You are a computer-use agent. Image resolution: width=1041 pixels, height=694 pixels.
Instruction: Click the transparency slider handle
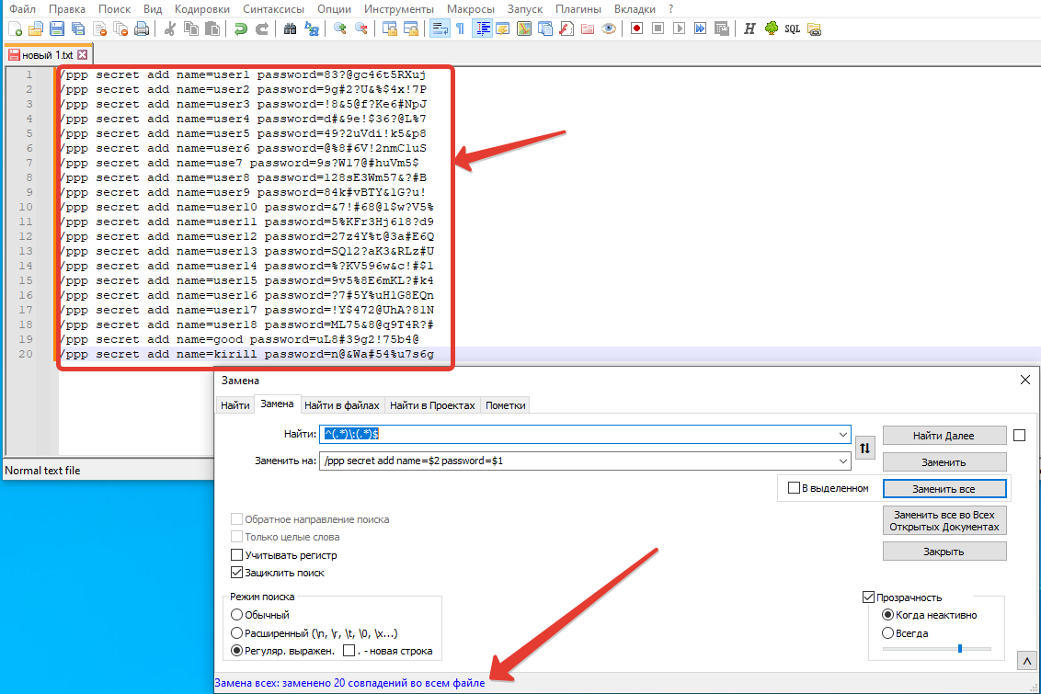click(960, 648)
